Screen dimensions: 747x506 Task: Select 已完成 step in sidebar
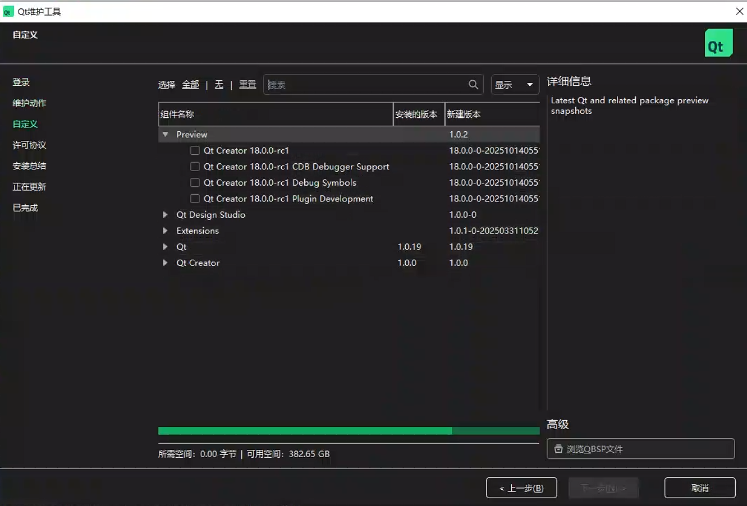pos(25,208)
